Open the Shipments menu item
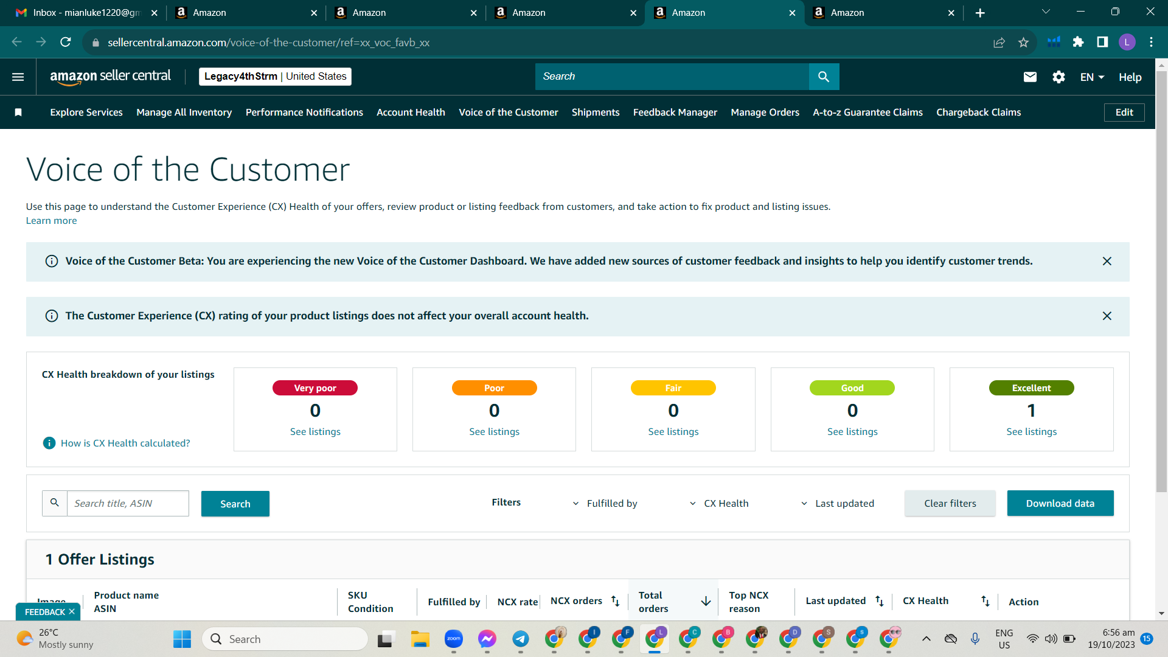The width and height of the screenshot is (1168, 657). (x=596, y=113)
